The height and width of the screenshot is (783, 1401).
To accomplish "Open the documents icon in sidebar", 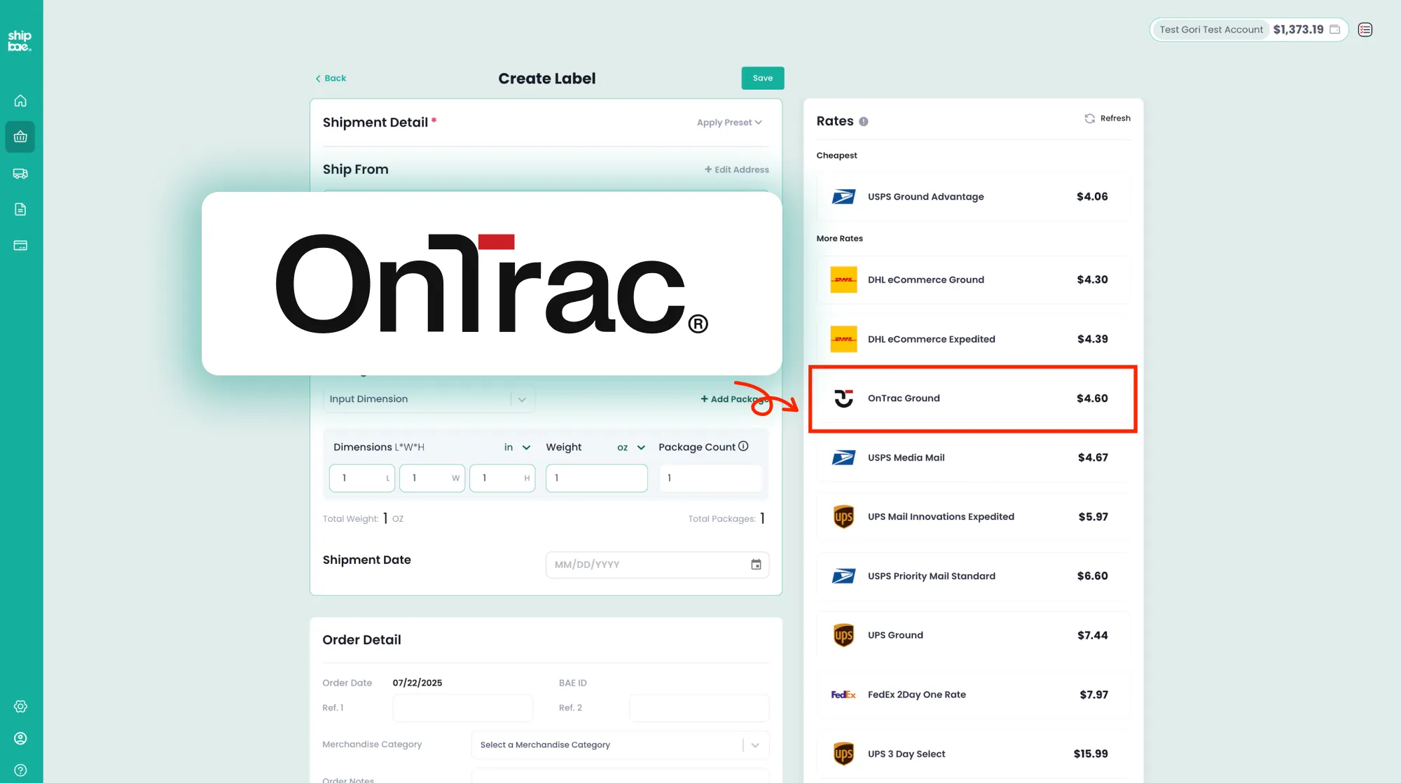I will (20, 209).
